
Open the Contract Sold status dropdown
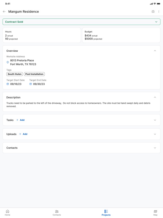[81, 22]
